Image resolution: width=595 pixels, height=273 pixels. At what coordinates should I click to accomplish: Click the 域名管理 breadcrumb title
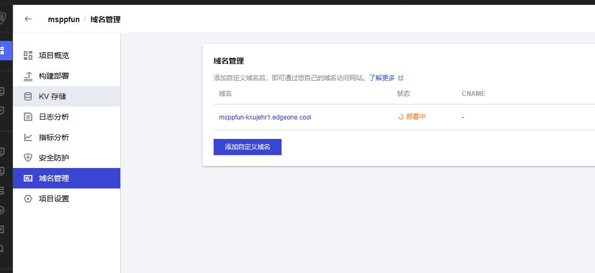pos(106,19)
